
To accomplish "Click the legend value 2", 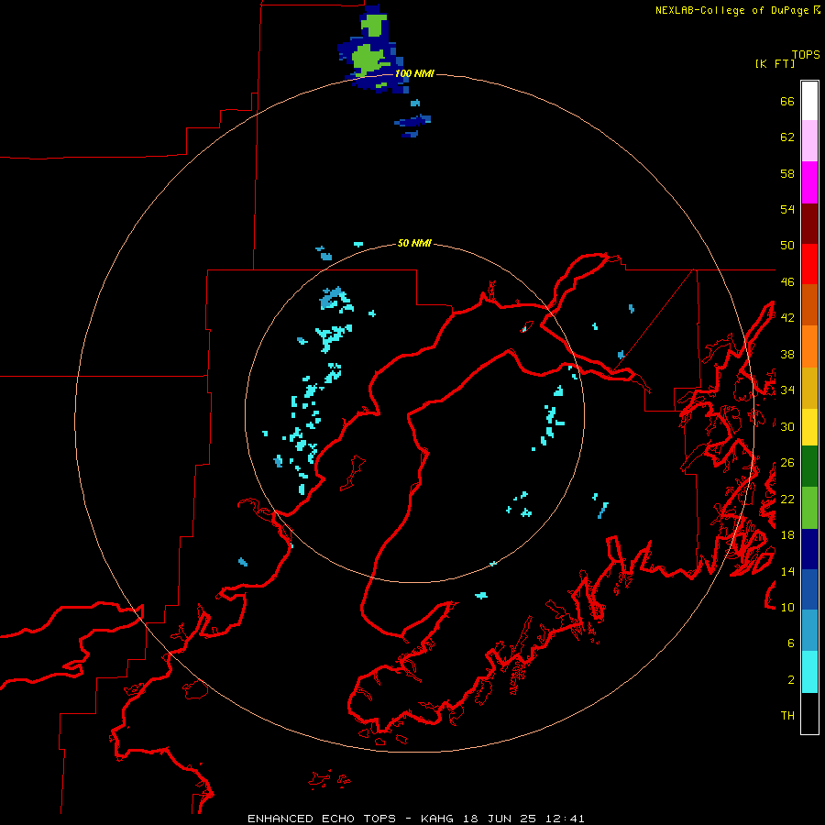I will tap(791, 680).
